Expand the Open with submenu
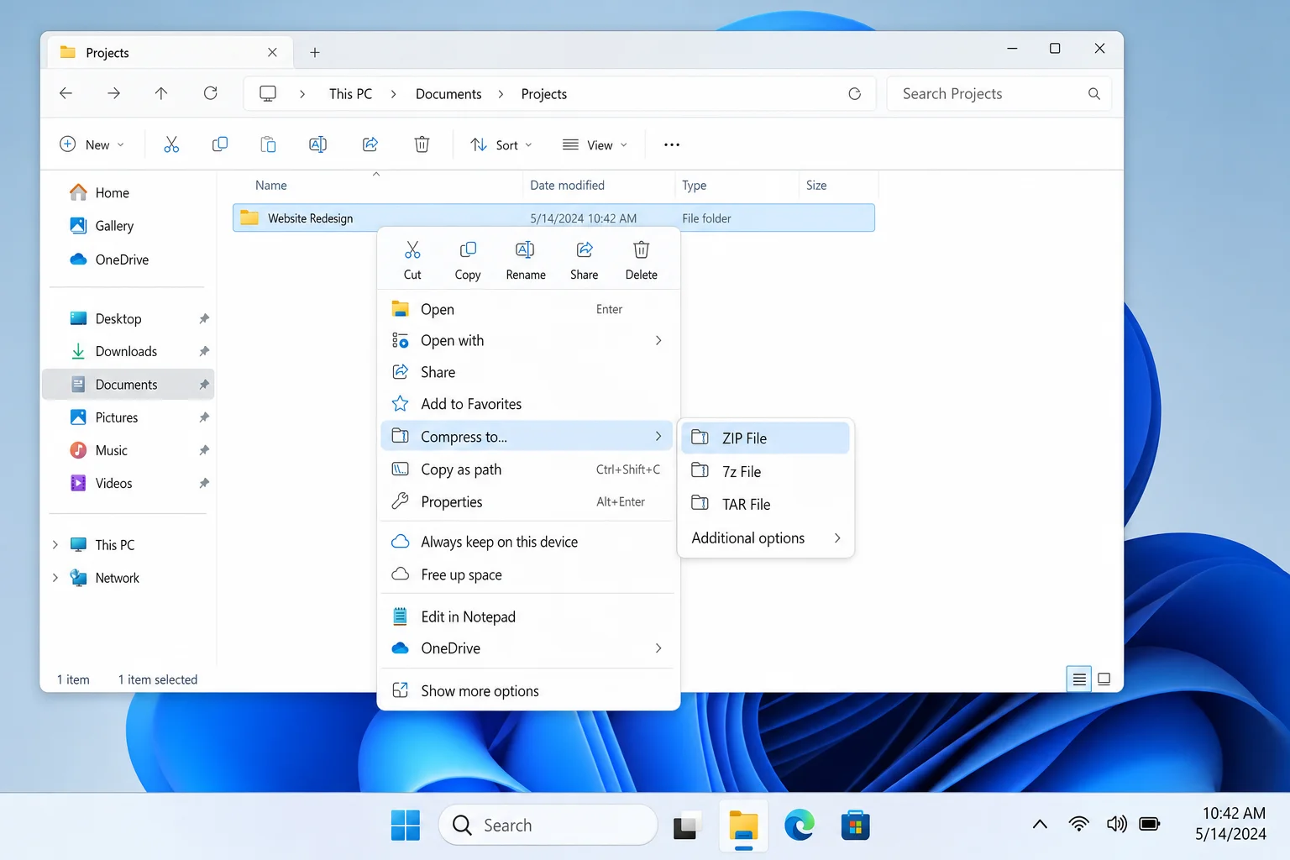 point(658,340)
